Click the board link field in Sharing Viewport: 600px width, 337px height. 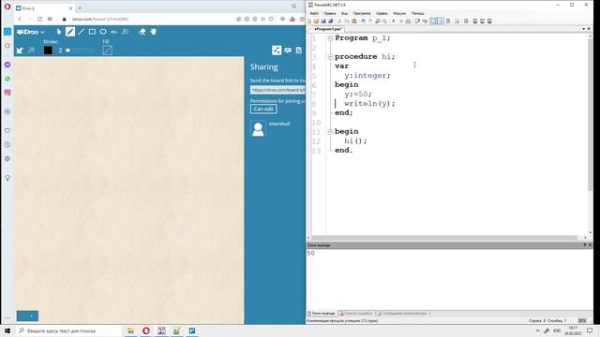click(x=277, y=90)
